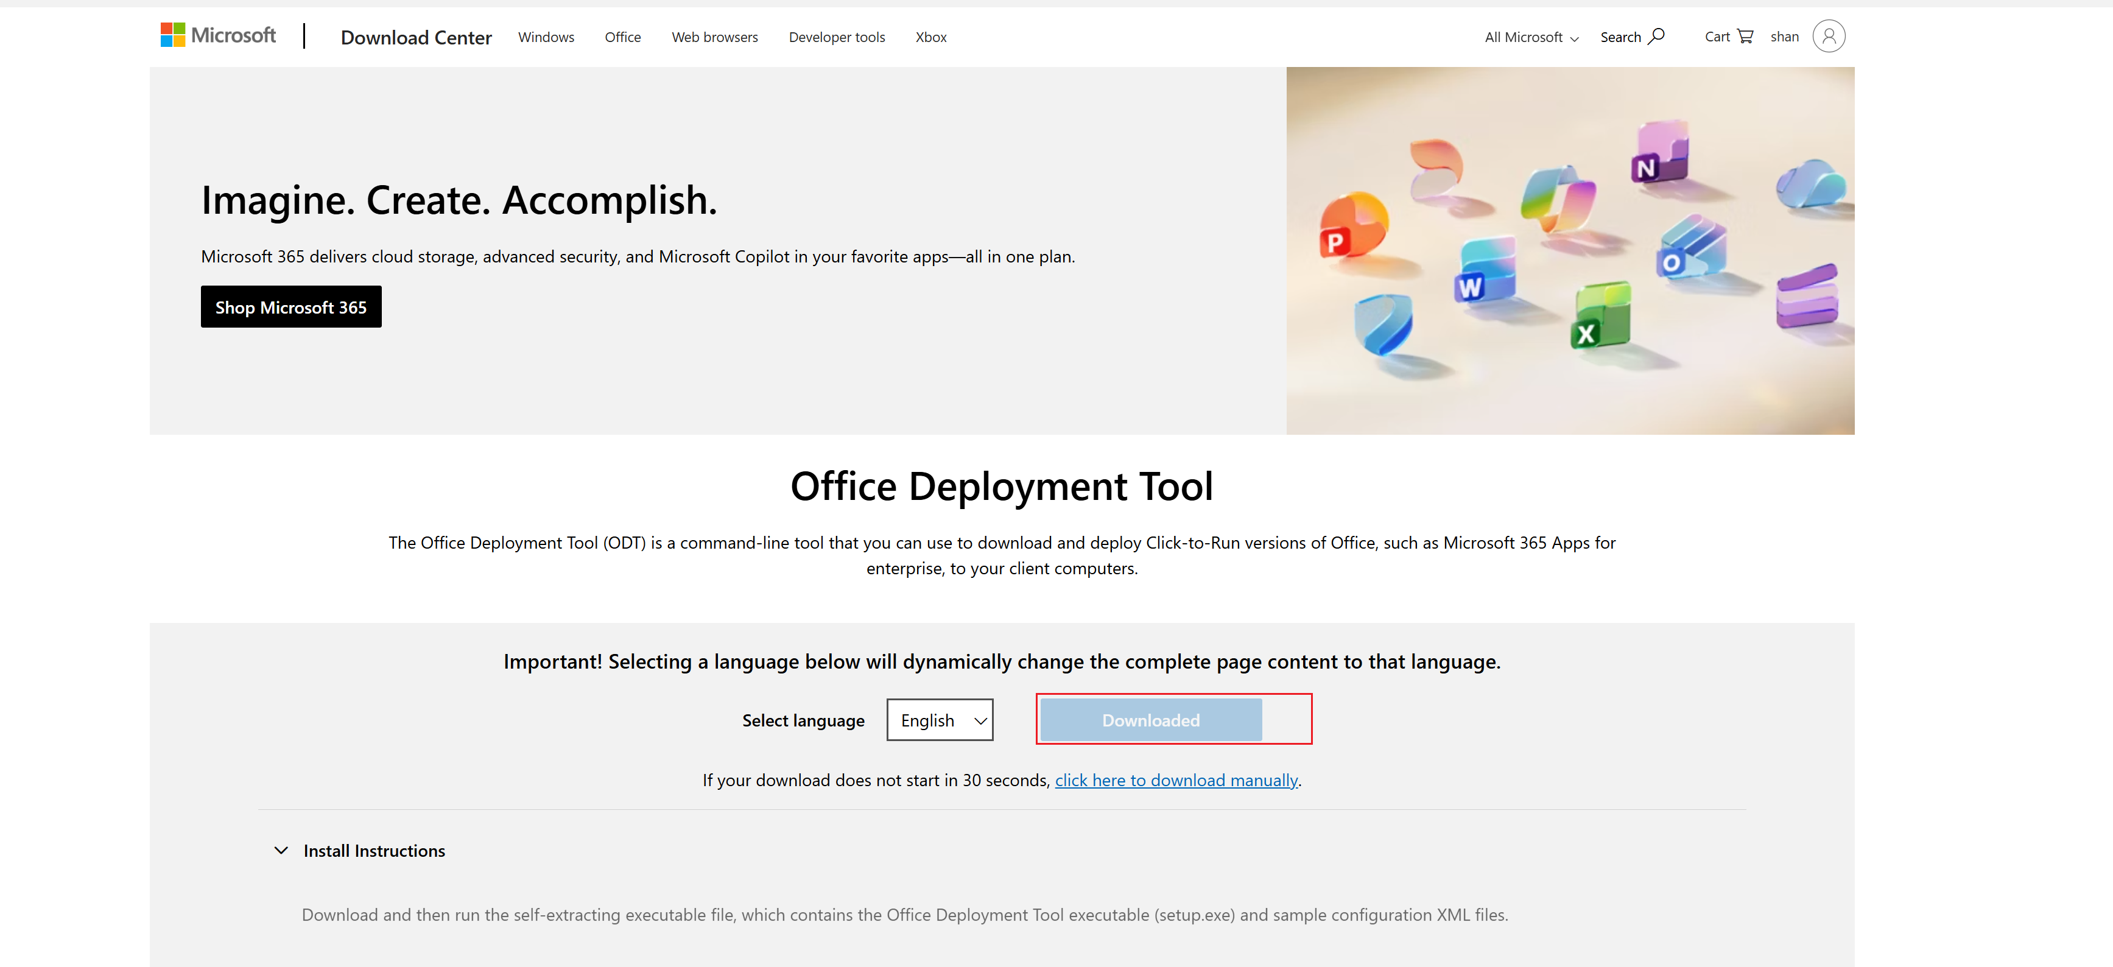Open the Office nav item
2113x967 pixels.
click(x=622, y=37)
